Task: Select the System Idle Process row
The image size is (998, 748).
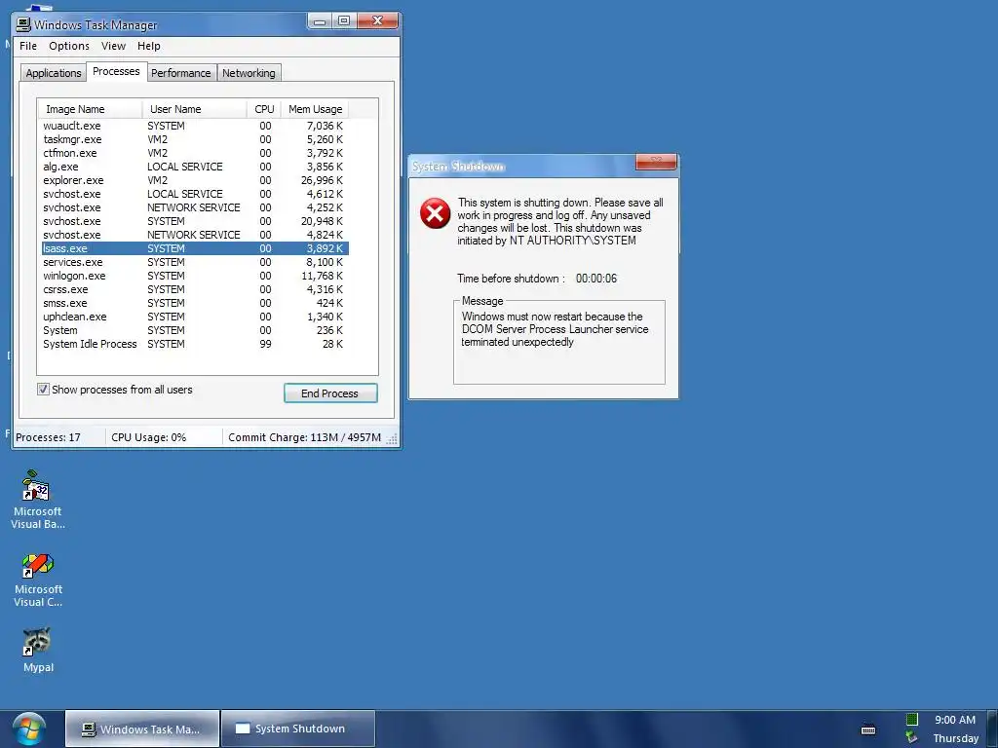Action: point(194,344)
